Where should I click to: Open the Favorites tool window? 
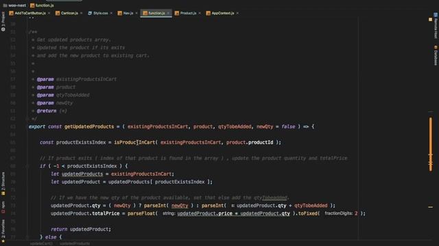pos(3,231)
